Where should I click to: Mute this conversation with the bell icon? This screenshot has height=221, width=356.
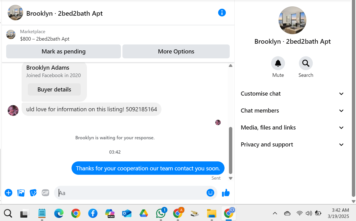tap(278, 63)
